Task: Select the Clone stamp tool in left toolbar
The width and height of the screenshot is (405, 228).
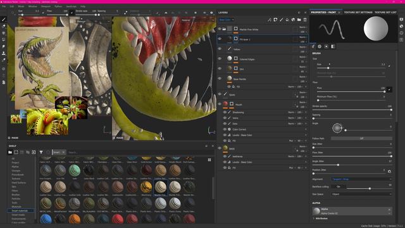Action: [x=4, y=53]
